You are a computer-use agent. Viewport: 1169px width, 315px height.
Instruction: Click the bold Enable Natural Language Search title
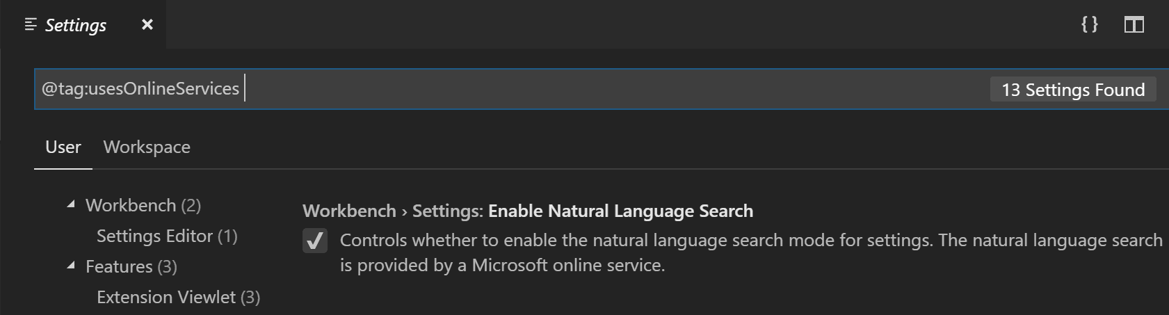[620, 211]
